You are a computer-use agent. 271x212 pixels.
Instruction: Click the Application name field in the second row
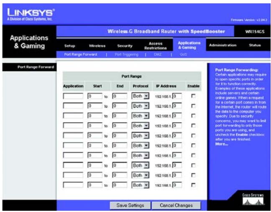tap(73, 106)
